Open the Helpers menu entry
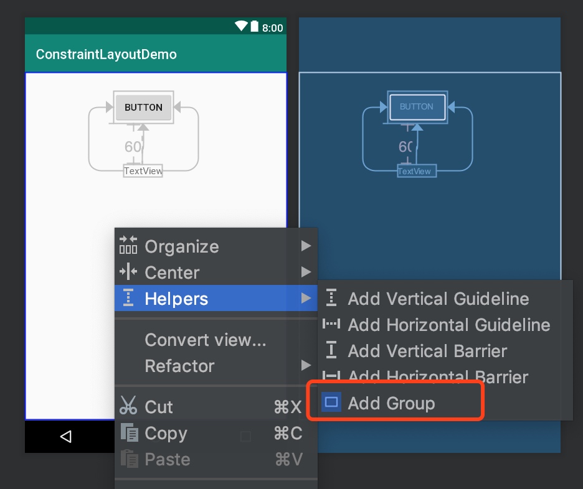The width and height of the screenshot is (583, 489). pyautogui.click(x=216, y=298)
